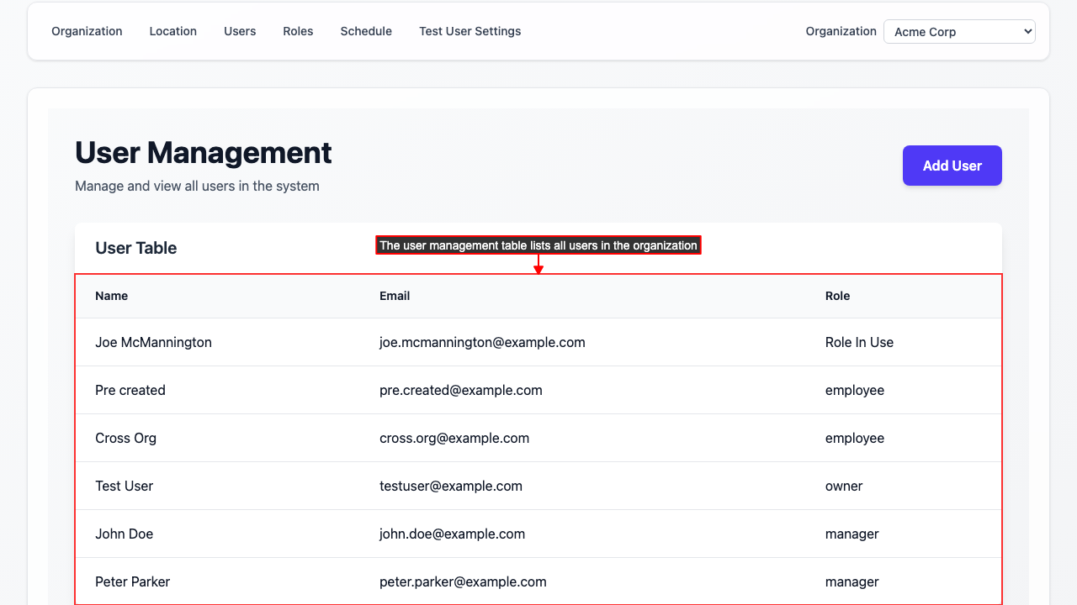Click peter.parker@example.com email address
This screenshot has height=605, width=1077.
(x=463, y=581)
